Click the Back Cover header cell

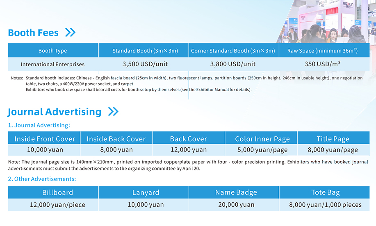tap(189, 139)
